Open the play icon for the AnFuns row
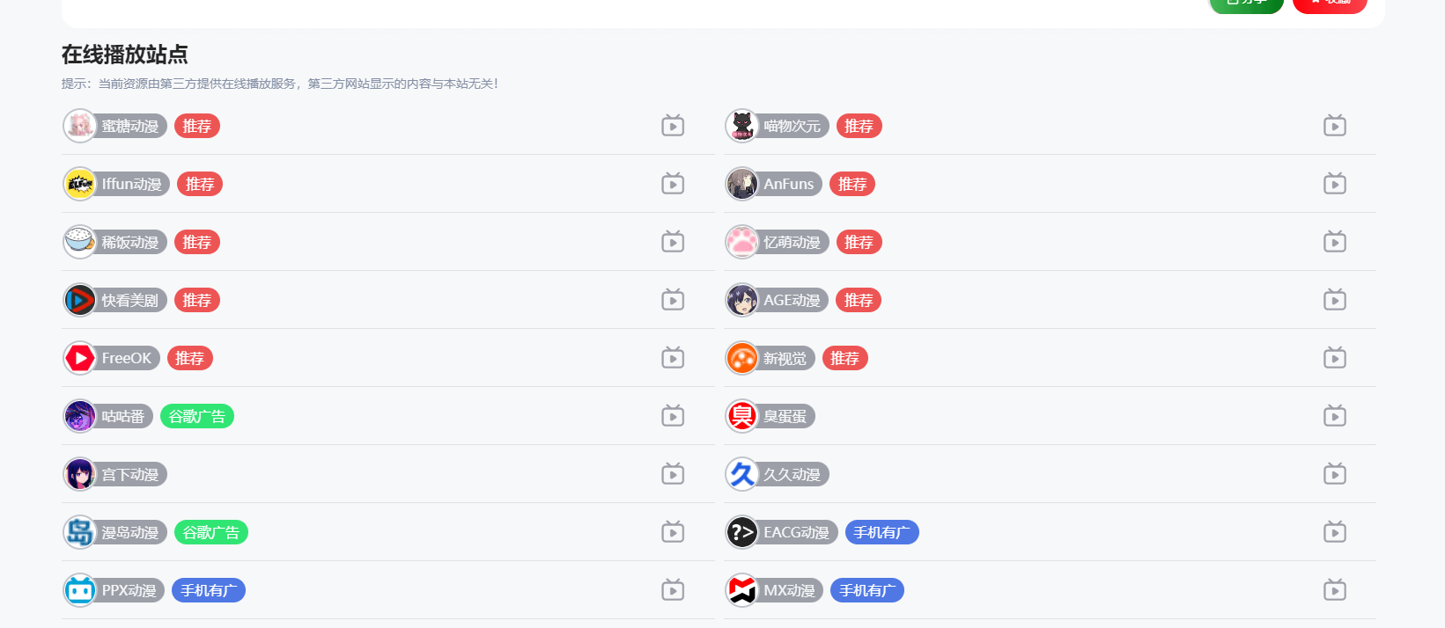 pos(1335,184)
